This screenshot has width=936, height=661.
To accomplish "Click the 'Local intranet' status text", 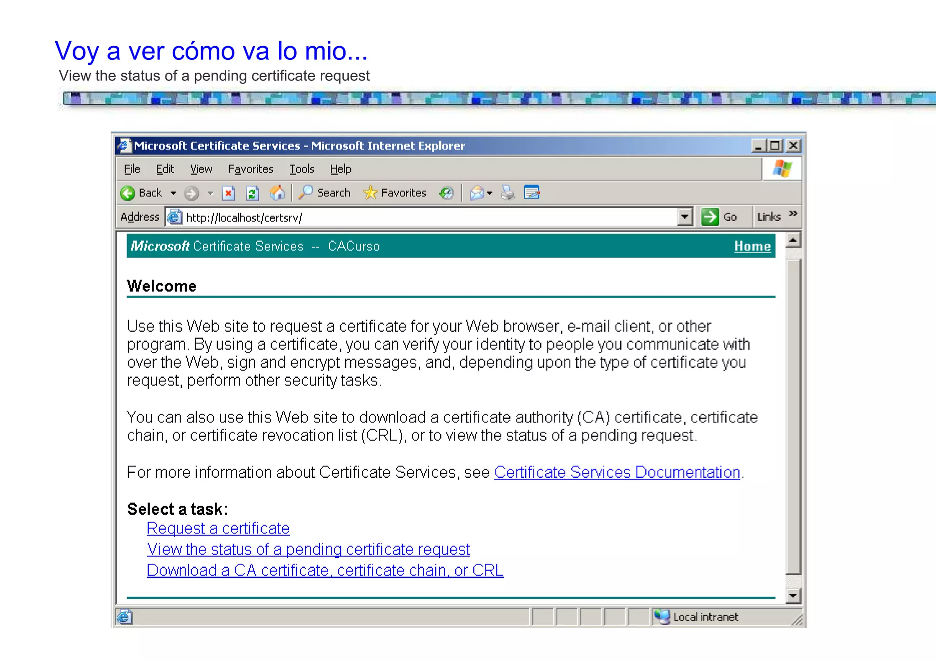I will coord(706,617).
